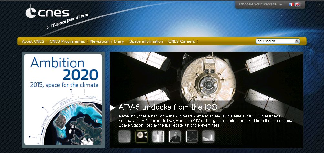Image resolution: width=324 pixels, height=153 pixels.
Task: Click the CNES logo
Action: click(47, 12)
